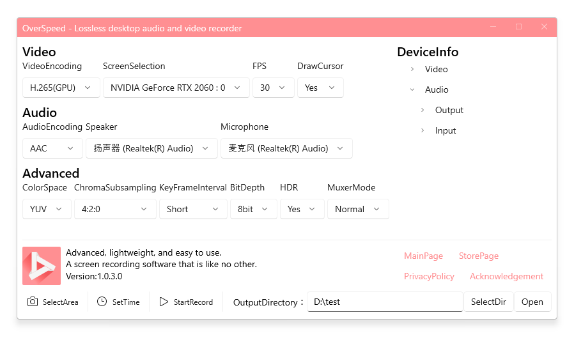Image resolution: width=574 pixels, height=340 pixels.
Task: Expand the Input tree item
Action: tap(423, 130)
